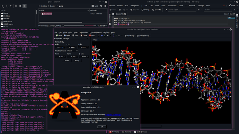
Task: Click the Debug button in KDevelop
Action: pos(145,10)
